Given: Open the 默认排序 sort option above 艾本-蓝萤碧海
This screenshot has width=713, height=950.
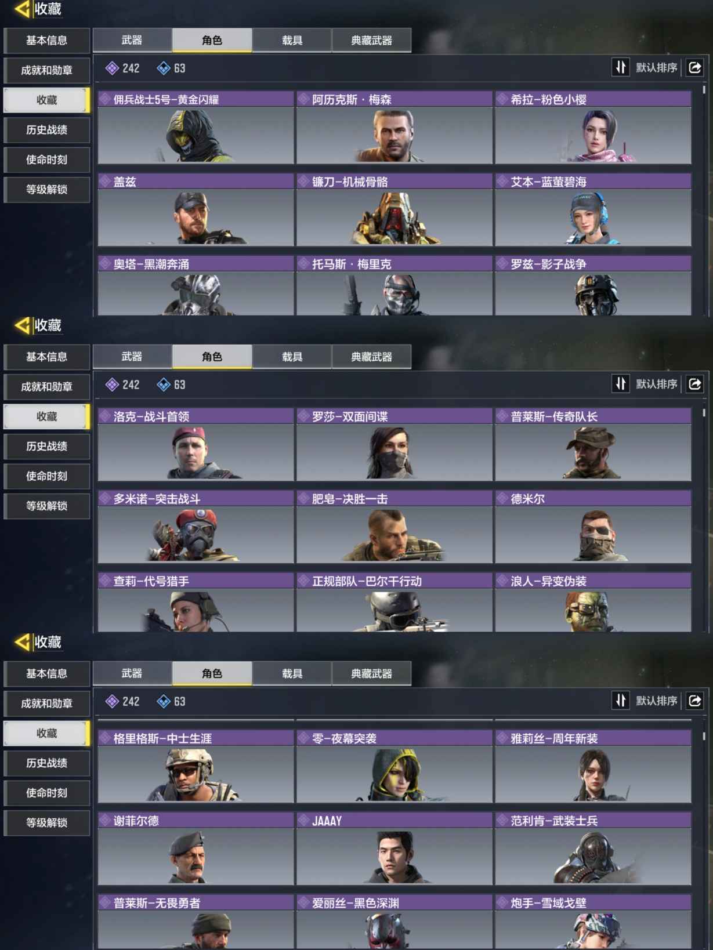Looking at the screenshot, I should pyautogui.click(x=656, y=68).
